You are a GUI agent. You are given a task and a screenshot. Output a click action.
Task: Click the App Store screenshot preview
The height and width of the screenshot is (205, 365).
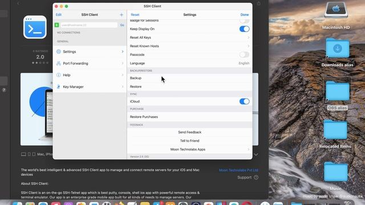tap(36, 109)
